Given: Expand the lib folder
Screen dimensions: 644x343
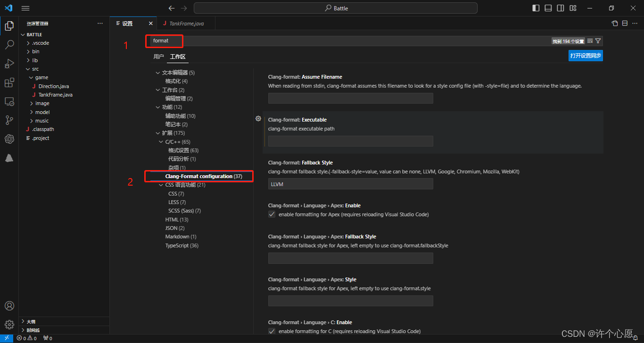Looking at the screenshot, I should [x=64, y=60].
